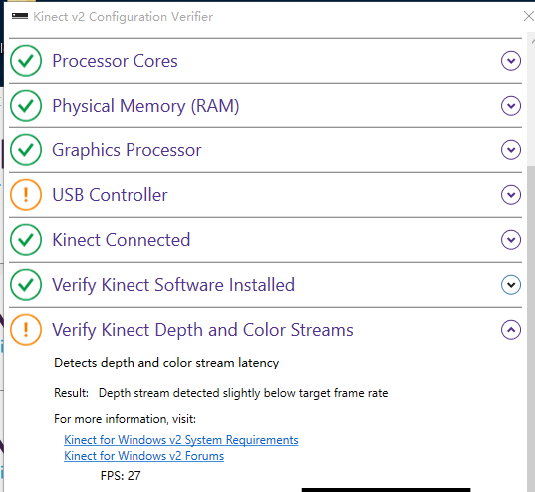Close the Configuration Verifier window
This screenshot has height=492, width=535.
[x=529, y=16]
